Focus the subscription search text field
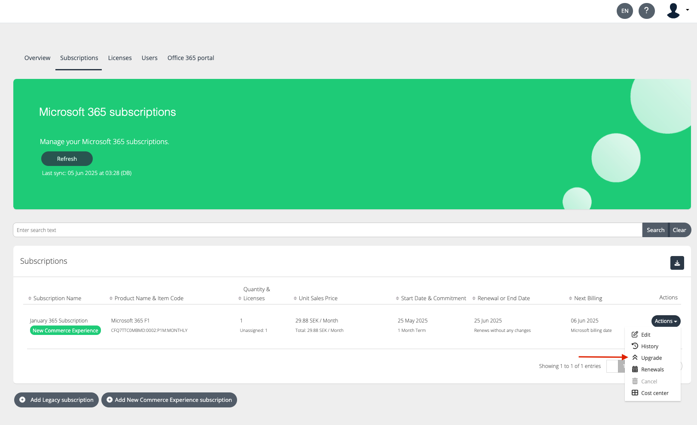Viewport: 697px width, 425px height. pos(327,230)
